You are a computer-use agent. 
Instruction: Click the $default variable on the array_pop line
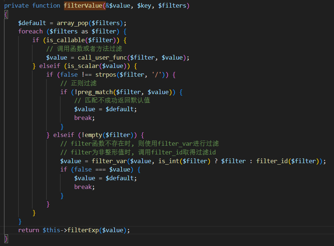click(x=32, y=23)
